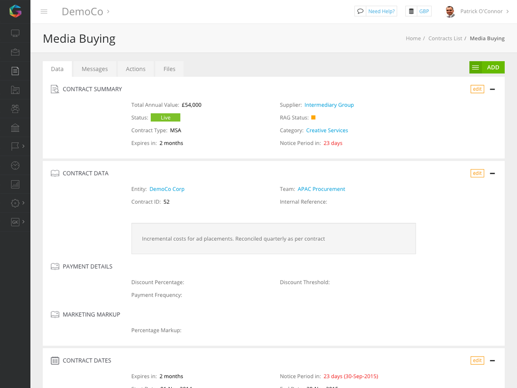
Task: Switch to the Files tab
Action: click(169, 69)
